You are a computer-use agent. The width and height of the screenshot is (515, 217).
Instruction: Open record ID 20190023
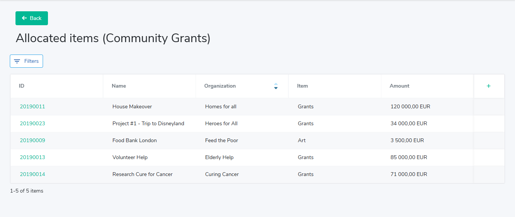[32, 123]
